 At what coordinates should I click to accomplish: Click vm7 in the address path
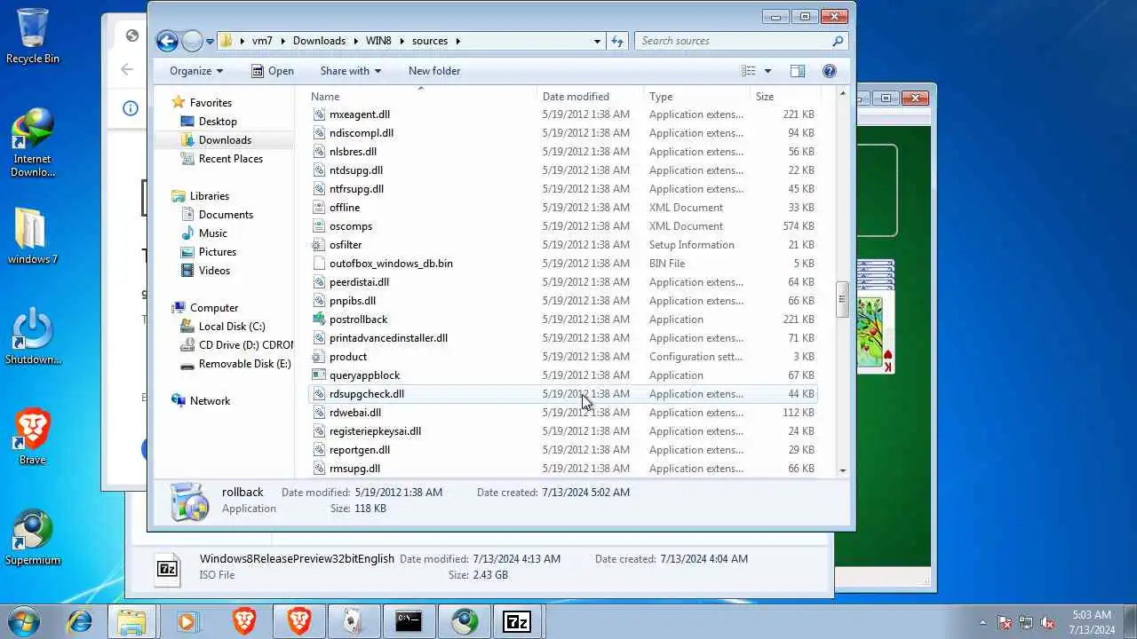262,41
